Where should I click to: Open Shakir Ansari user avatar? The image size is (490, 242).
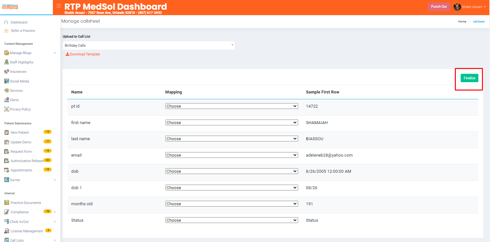[x=457, y=7]
